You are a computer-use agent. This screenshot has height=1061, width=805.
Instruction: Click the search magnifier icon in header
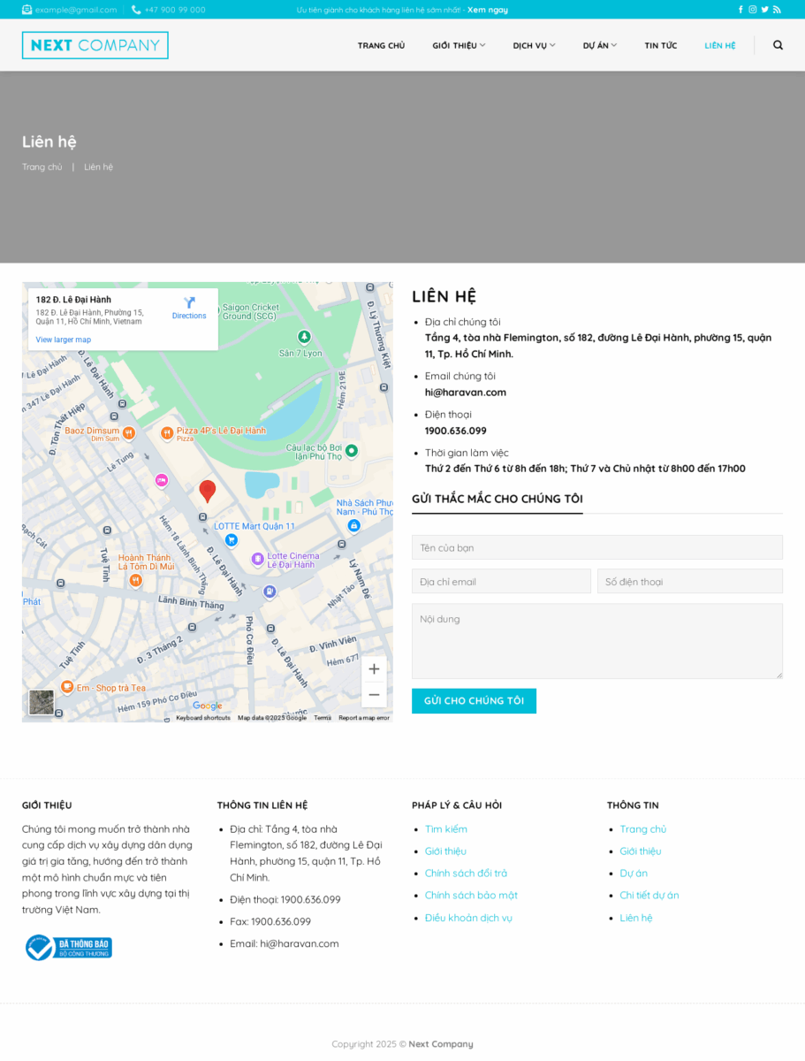[778, 45]
